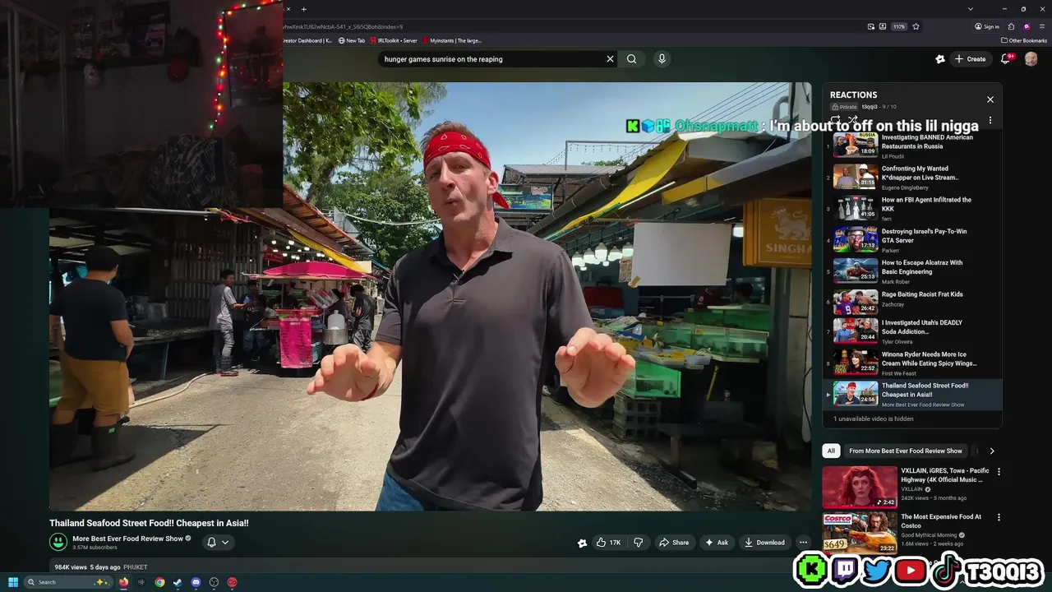Like the video with thumbs up
1052x592 pixels.
[608, 543]
